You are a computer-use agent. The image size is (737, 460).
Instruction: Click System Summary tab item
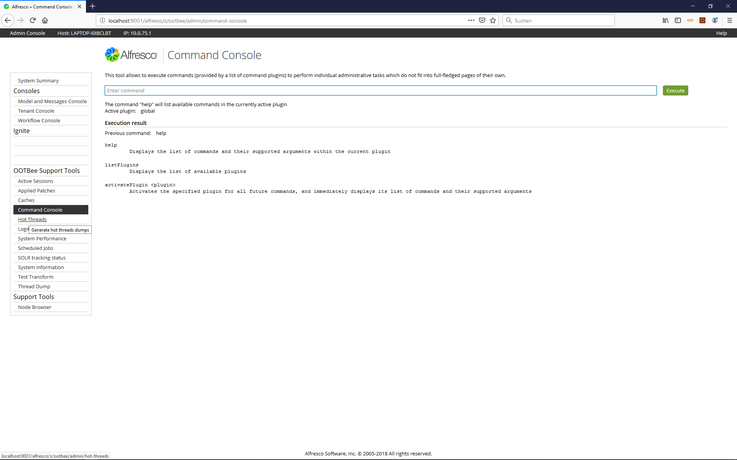click(x=38, y=80)
